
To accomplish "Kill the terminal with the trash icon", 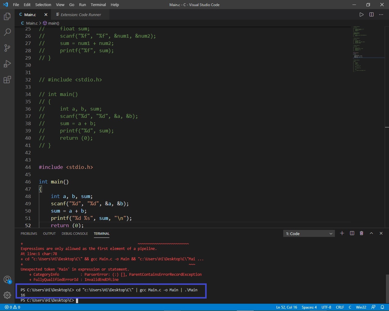I will (361, 233).
